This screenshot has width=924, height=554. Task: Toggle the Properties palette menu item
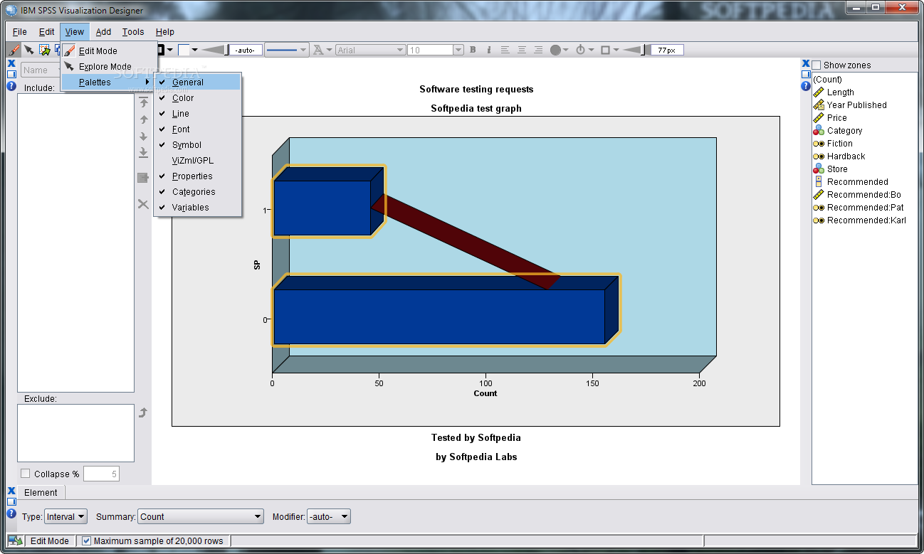[x=198, y=176]
